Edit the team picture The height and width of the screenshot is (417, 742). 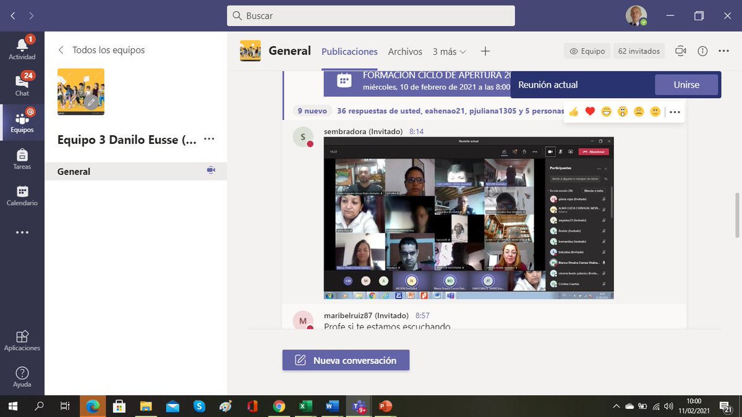[91, 102]
